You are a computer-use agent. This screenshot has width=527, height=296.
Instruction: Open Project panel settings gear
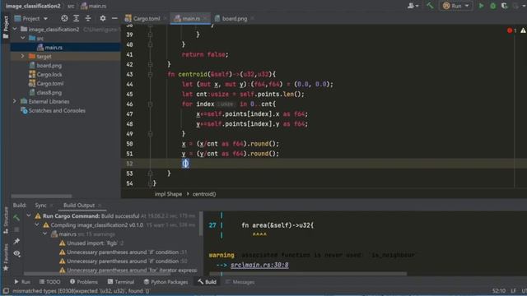102,18
